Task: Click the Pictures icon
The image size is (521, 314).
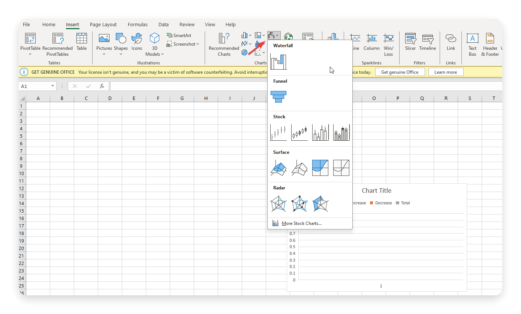Action: point(104,38)
